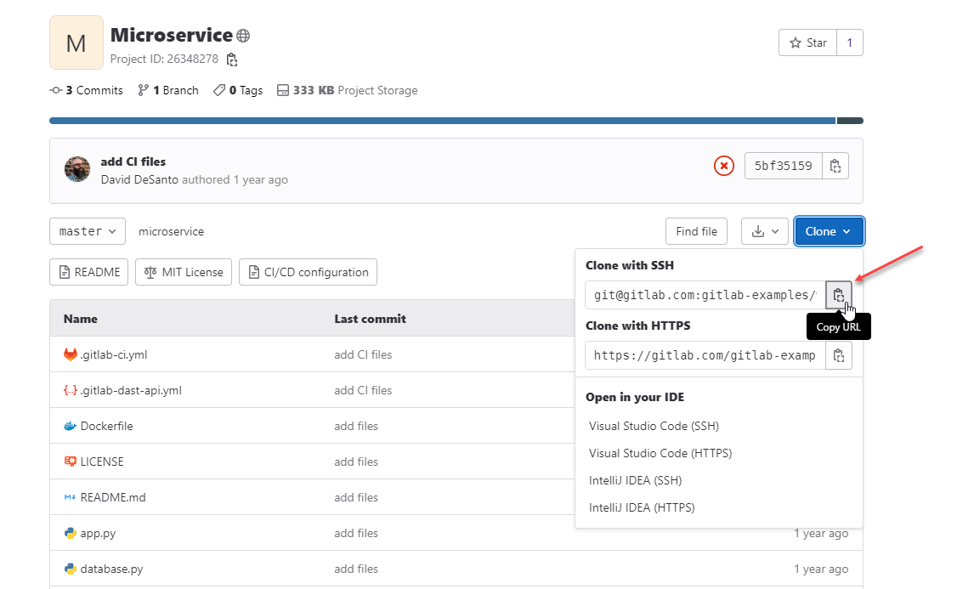Click the Find file button

point(696,231)
